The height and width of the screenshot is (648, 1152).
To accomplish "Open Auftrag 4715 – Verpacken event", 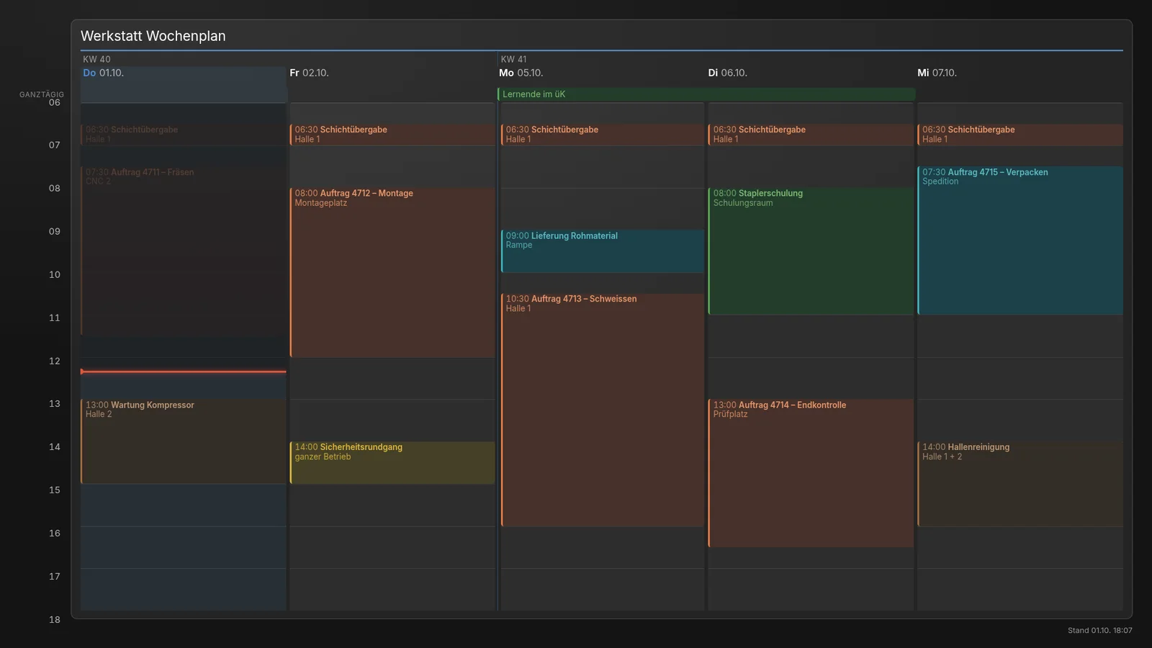I will click(x=1020, y=240).
